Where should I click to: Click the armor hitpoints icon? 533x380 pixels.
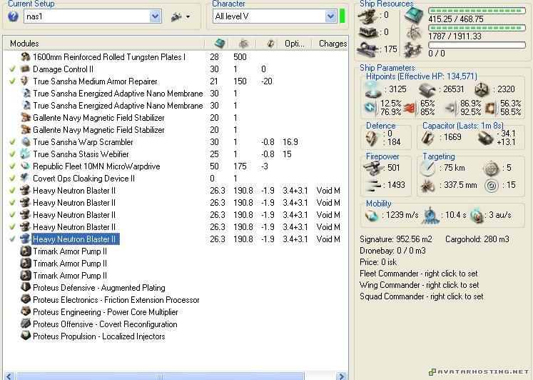pyautogui.click(x=427, y=89)
